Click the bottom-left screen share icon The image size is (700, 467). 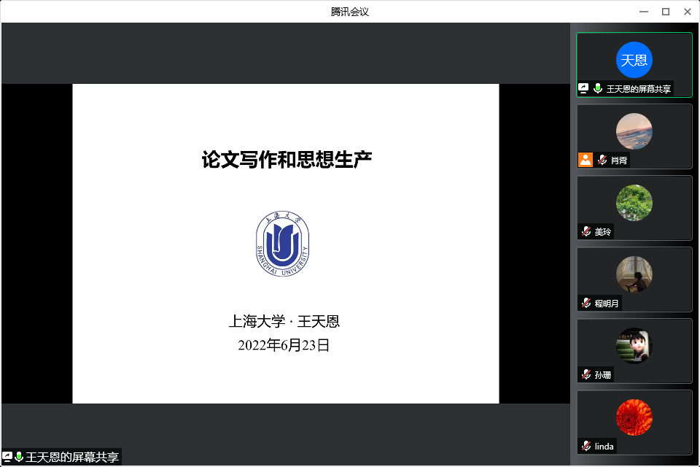pyautogui.click(x=7, y=457)
